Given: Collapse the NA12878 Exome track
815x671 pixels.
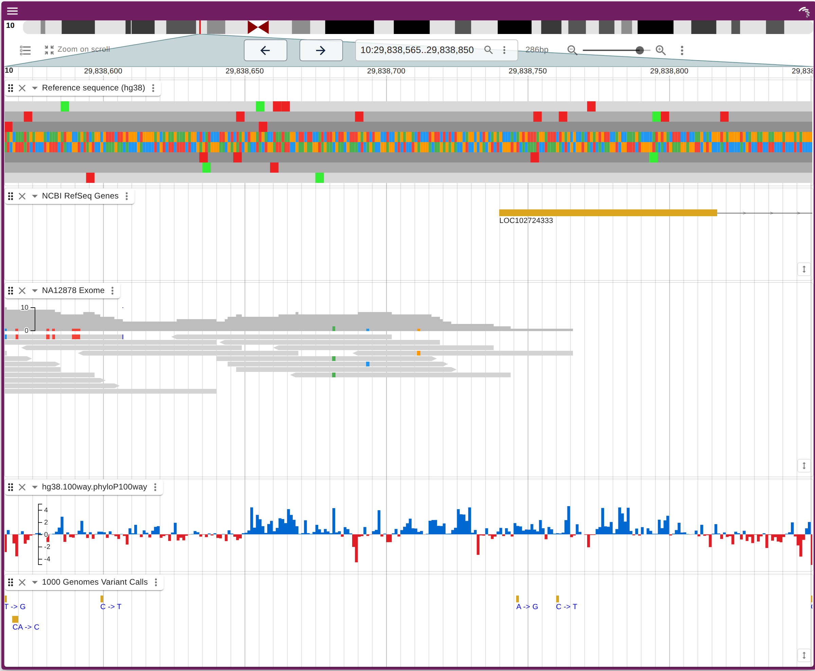Looking at the screenshot, I should (x=35, y=291).
